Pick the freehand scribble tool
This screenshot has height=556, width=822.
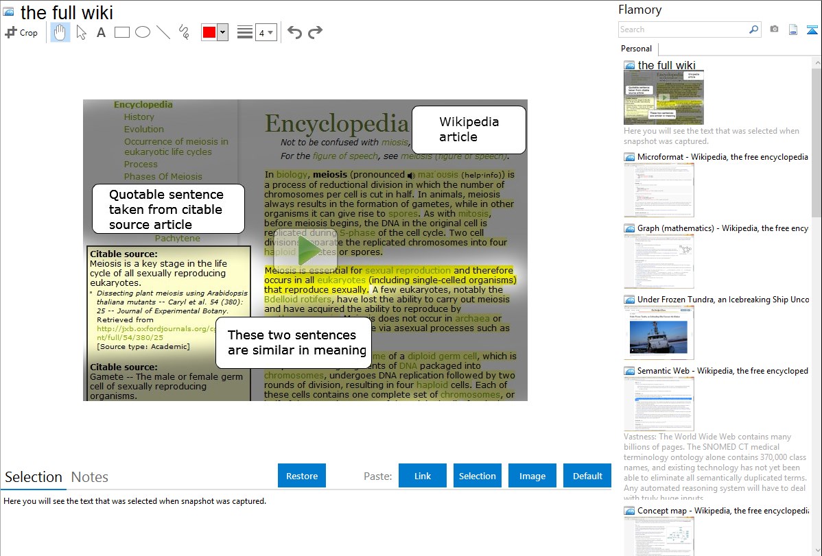coord(184,32)
